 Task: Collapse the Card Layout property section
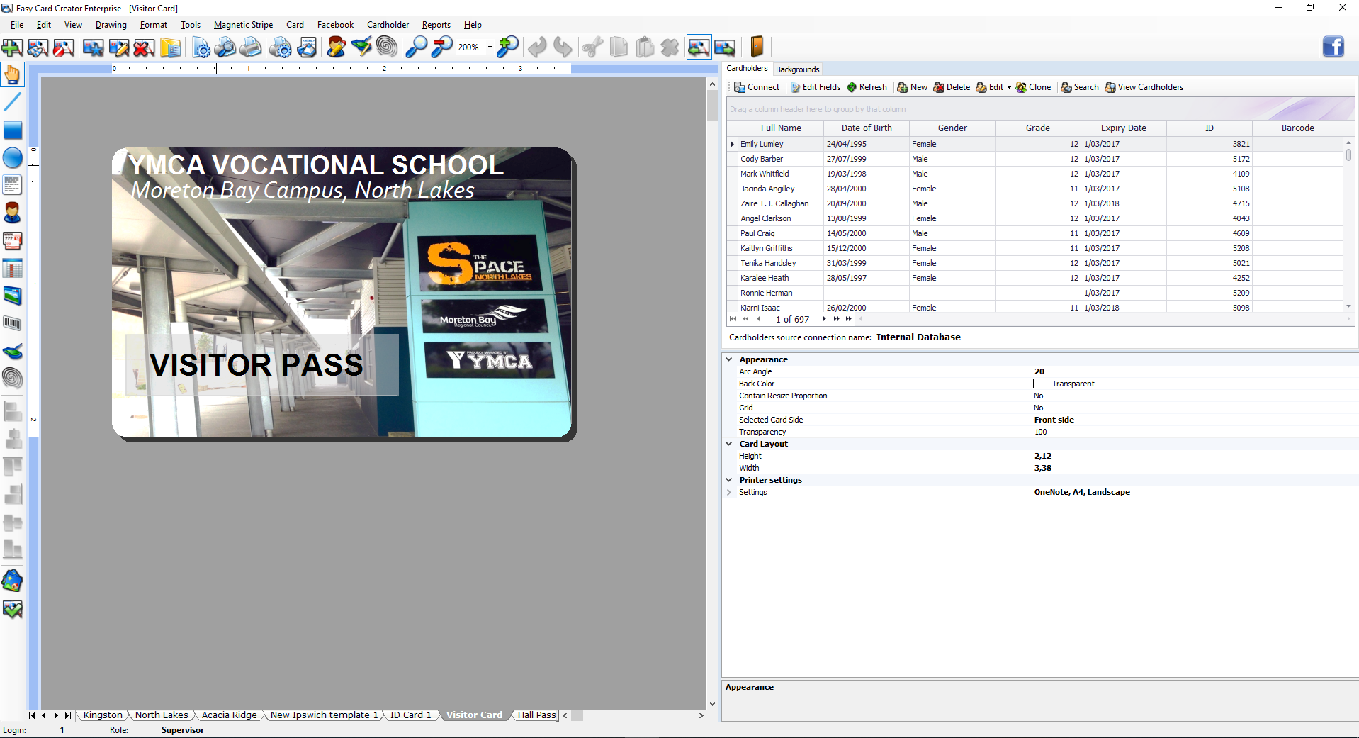(728, 444)
